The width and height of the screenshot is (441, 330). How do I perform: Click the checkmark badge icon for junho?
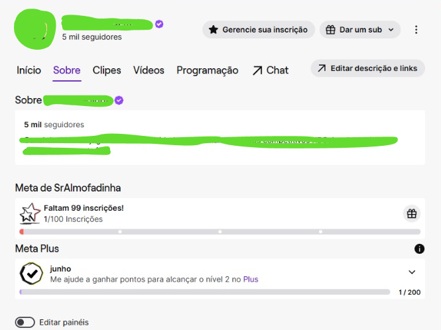point(31,273)
